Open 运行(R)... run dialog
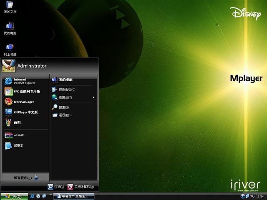Image resolution: width=267 pixels, height=200 pixels. click(x=73, y=115)
